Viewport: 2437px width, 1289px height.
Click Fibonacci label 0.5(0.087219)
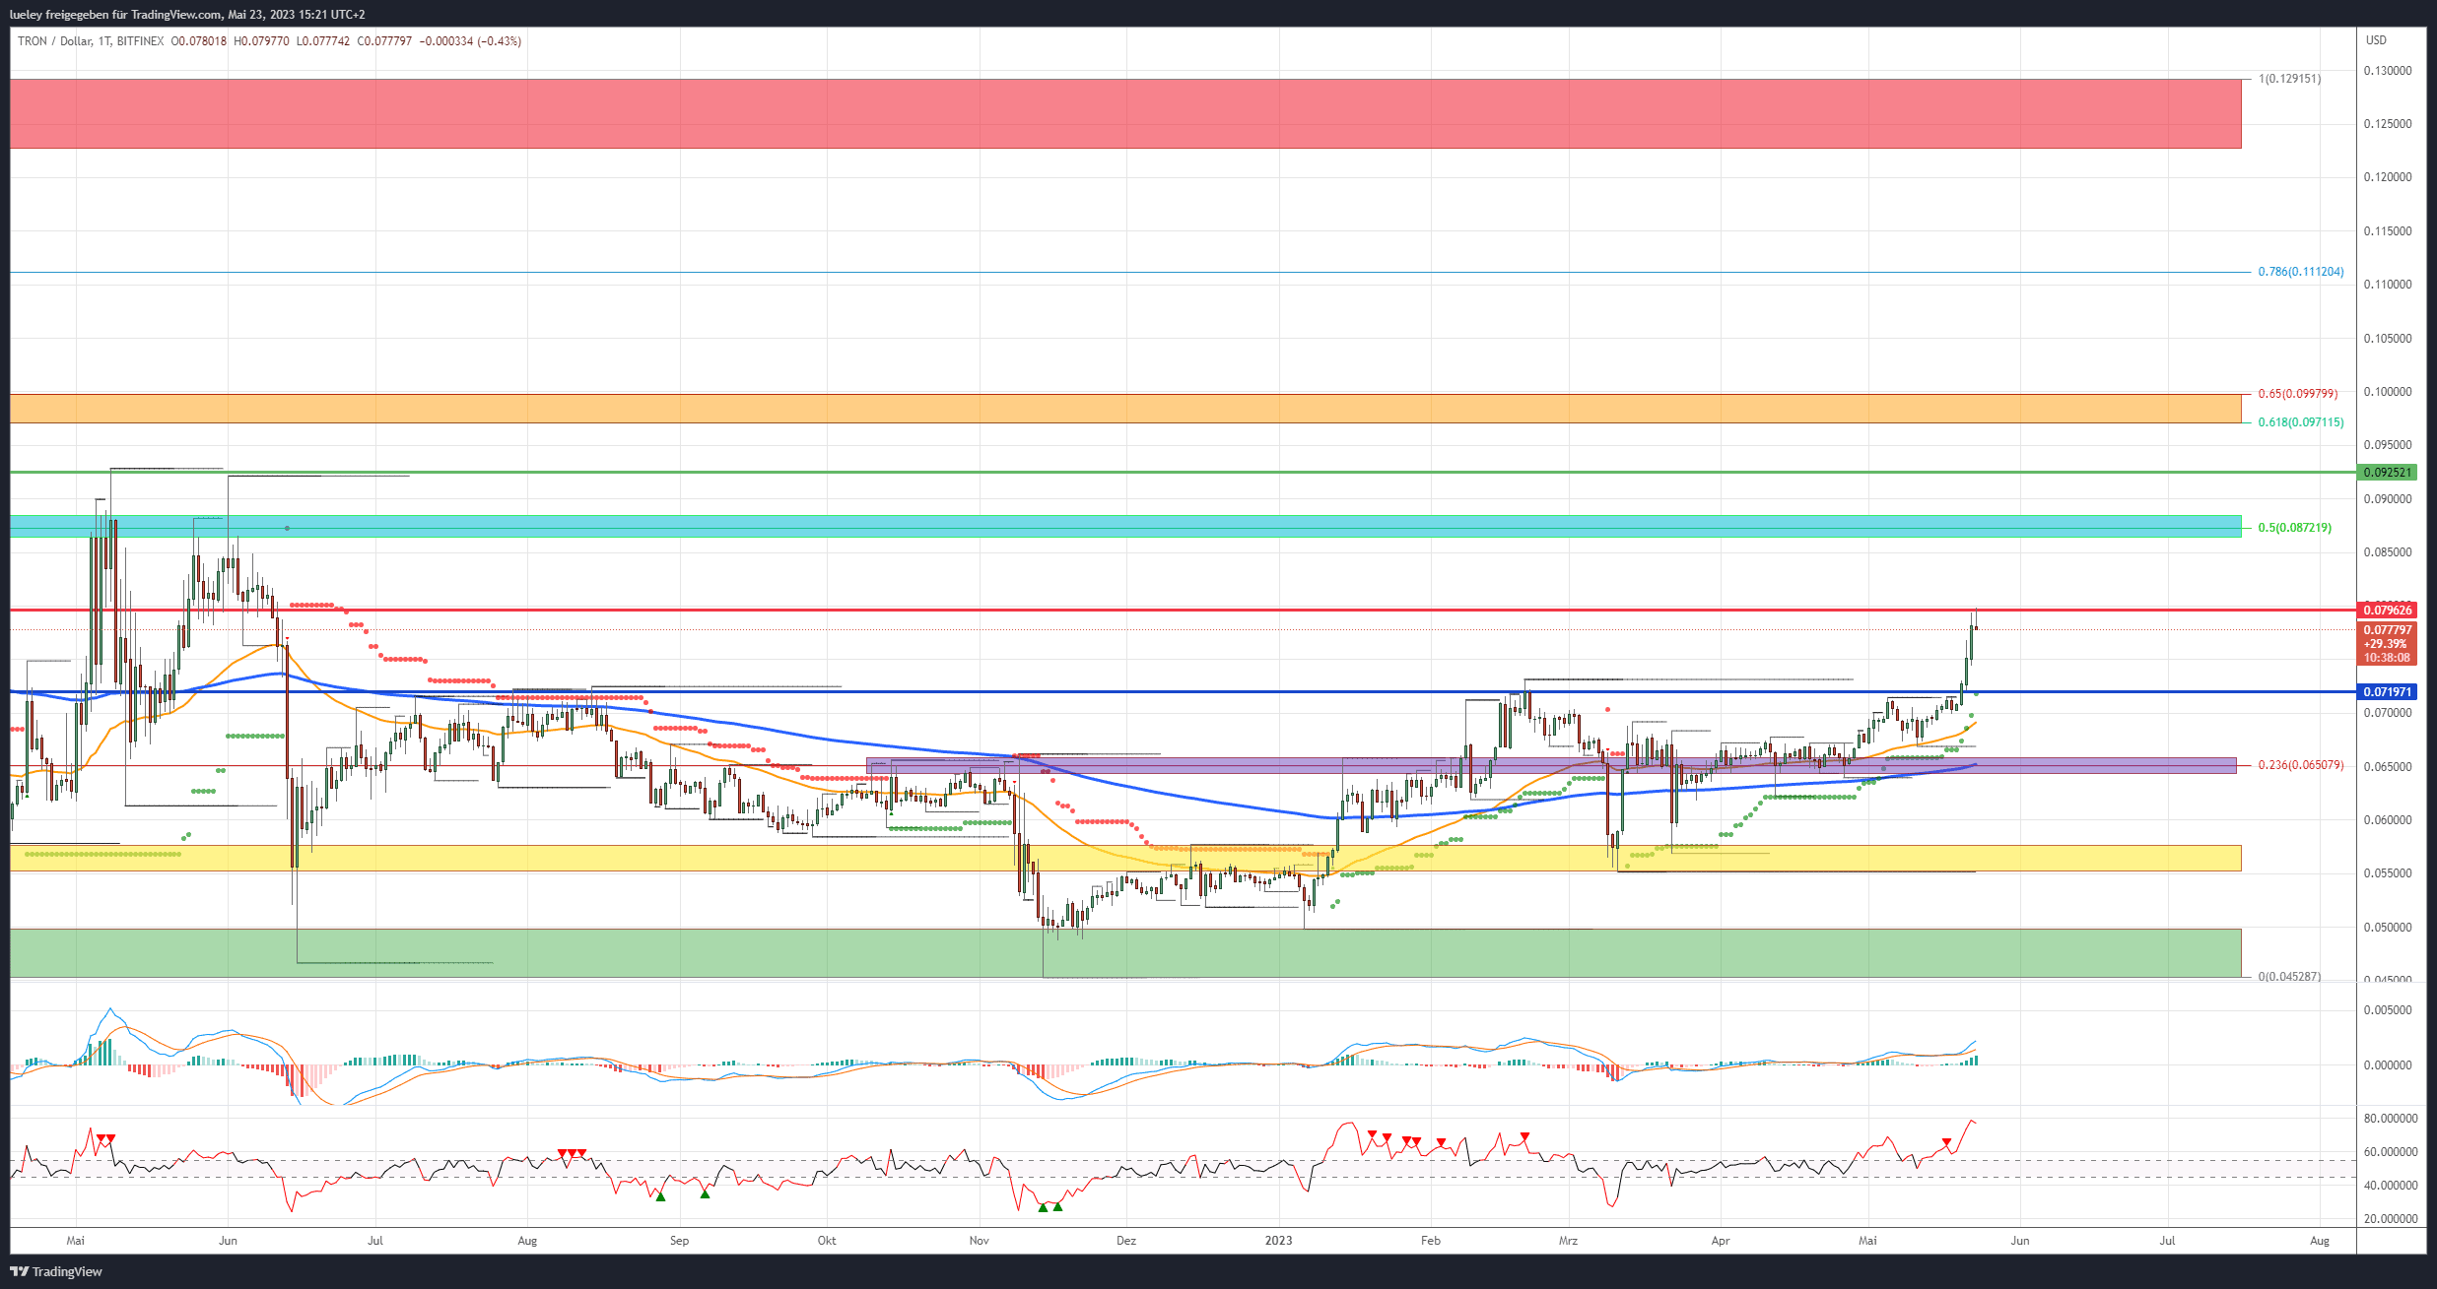click(2295, 528)
